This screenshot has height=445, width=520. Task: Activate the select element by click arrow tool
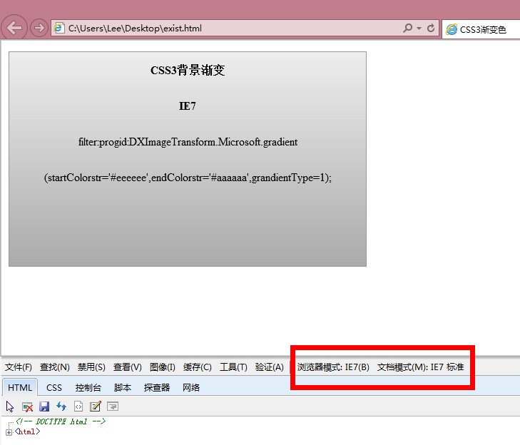10,406
